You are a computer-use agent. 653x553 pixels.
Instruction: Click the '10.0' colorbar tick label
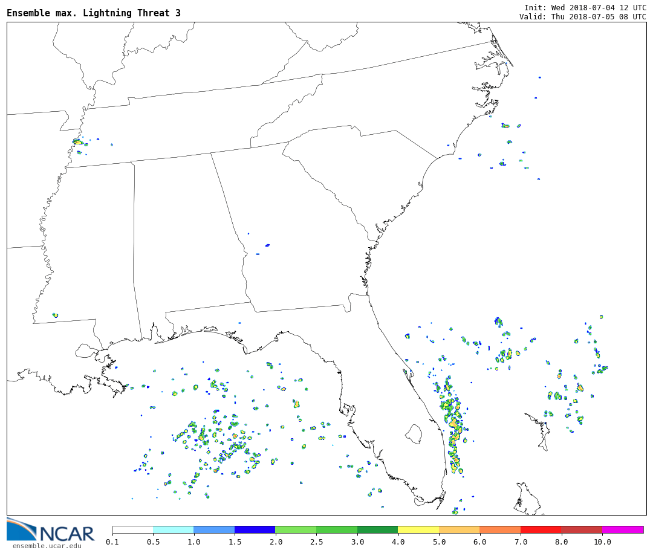click(602, 543)
